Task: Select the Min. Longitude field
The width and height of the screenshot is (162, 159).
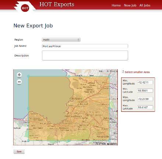Action: 145,82
